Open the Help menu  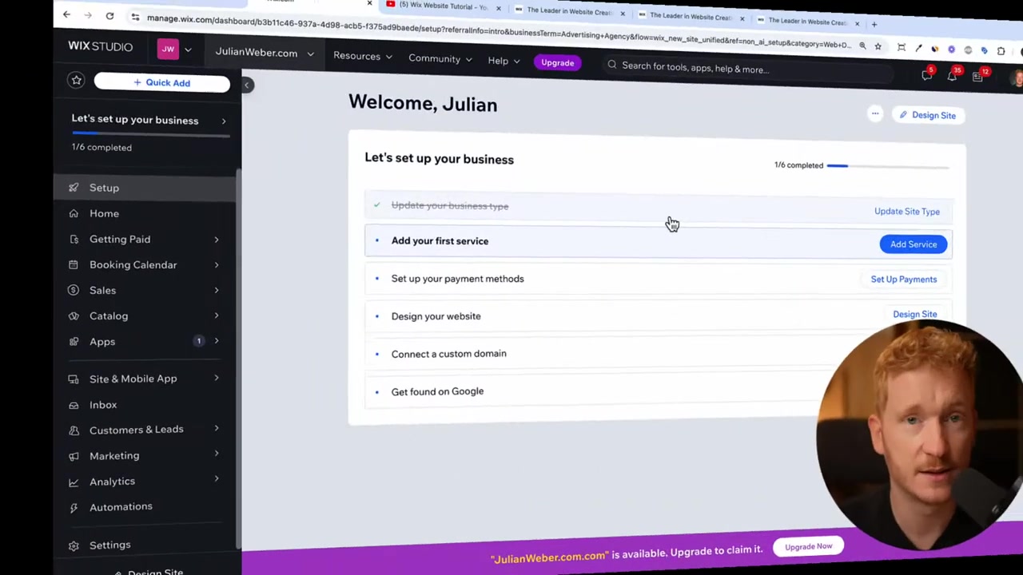point(504,61)
